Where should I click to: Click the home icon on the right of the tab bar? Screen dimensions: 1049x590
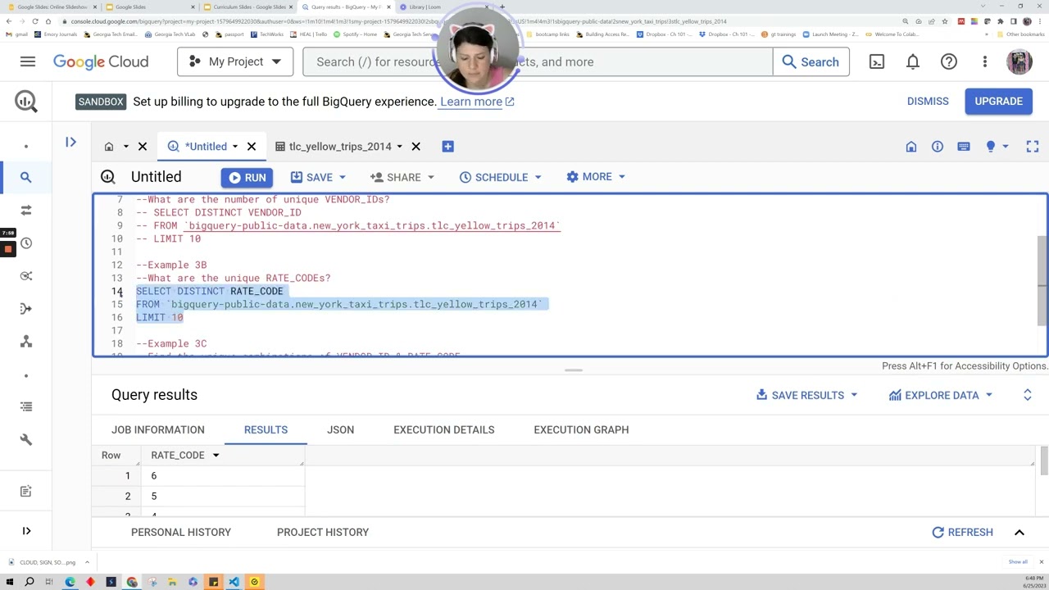(911, 147)
